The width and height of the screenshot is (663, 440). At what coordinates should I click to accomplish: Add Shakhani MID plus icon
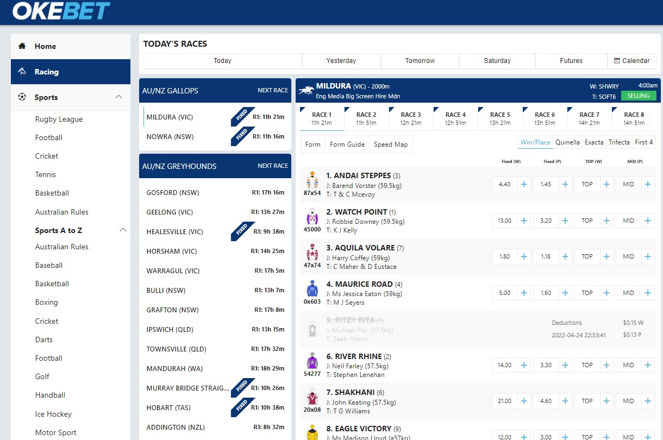[648, 401]
